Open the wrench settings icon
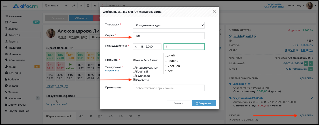Image resolution: width=319 pixels, height=125 pixels. pyautogui.click(x=74, y=6)
